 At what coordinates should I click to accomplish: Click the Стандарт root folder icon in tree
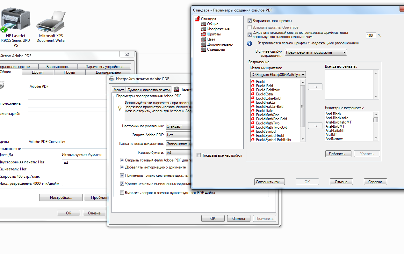point(197,19)
